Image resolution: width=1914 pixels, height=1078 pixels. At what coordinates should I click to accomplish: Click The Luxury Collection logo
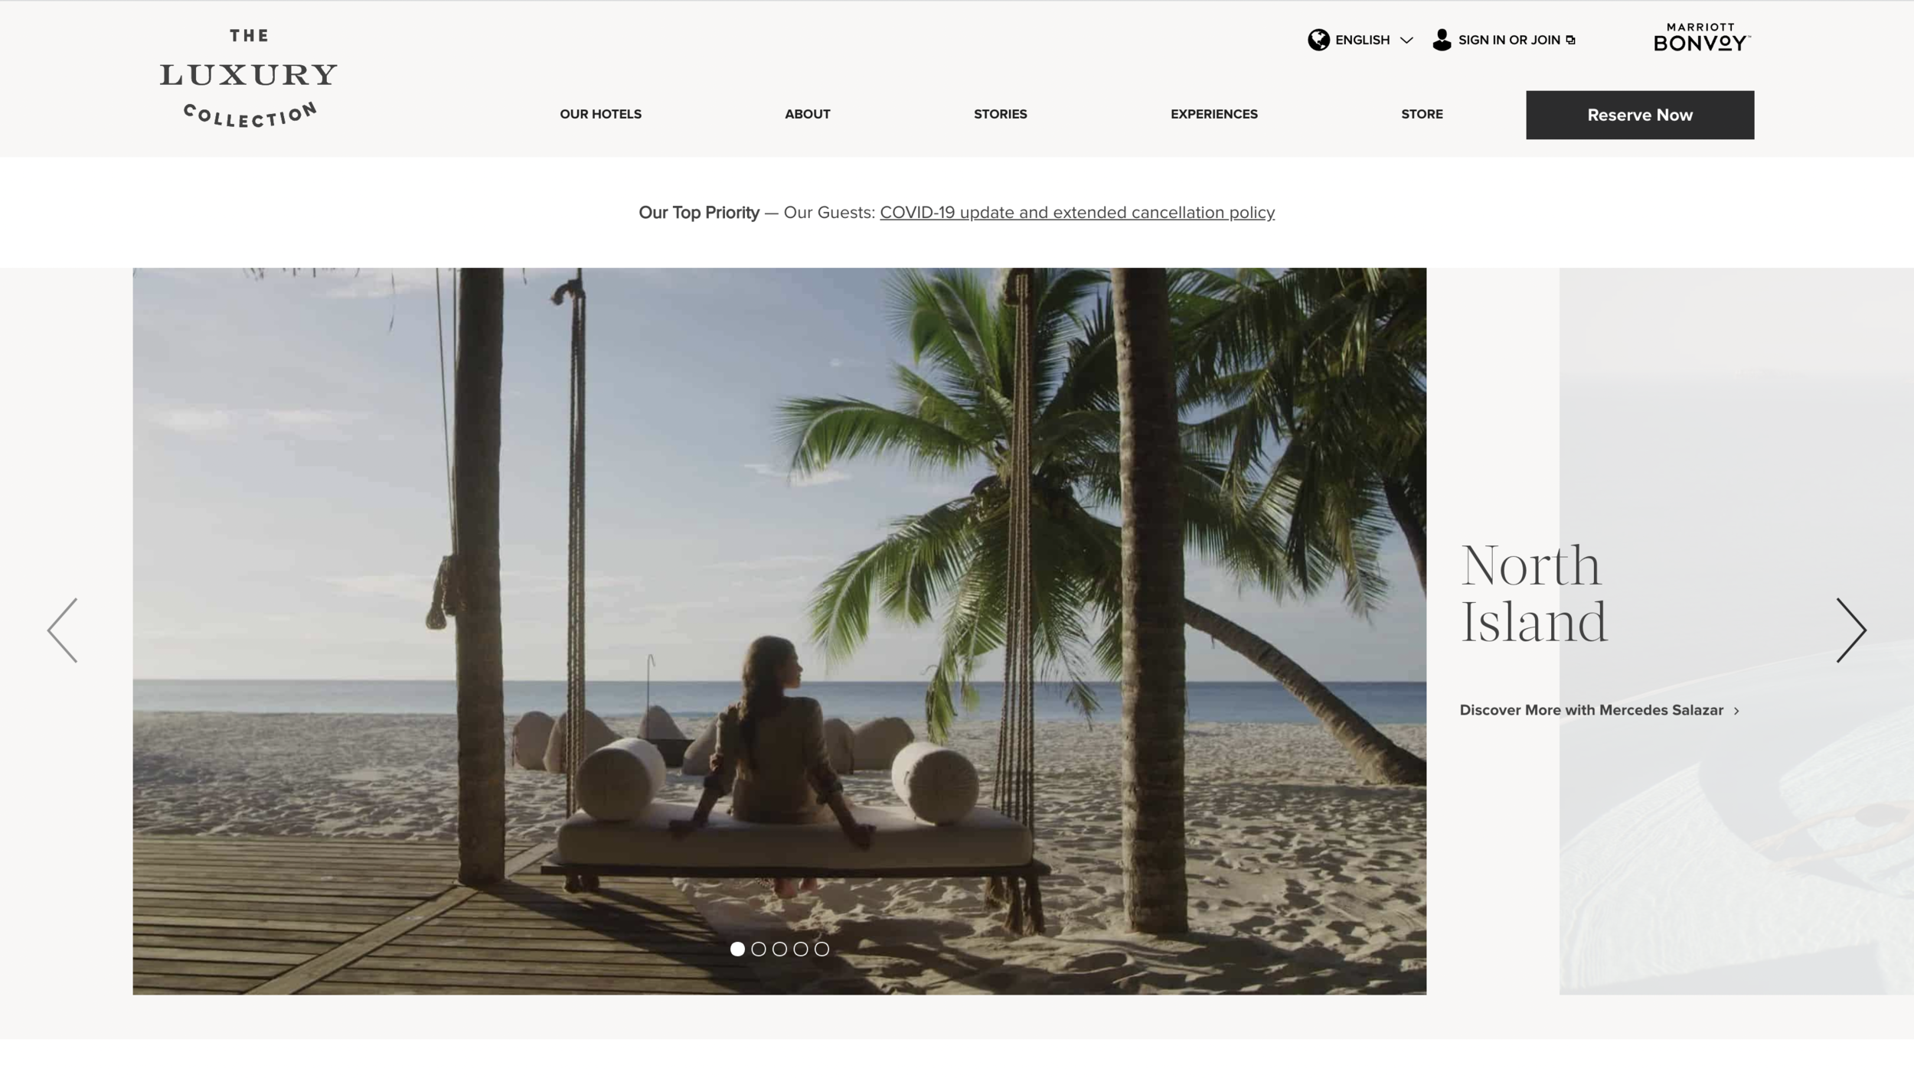point(248,78)
